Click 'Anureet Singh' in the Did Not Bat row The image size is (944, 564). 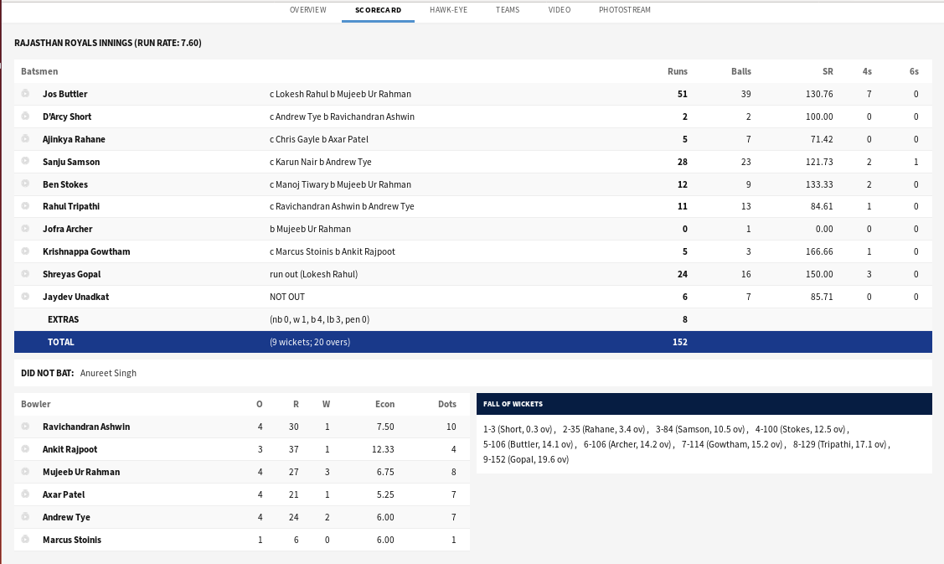(x=108, y=373)
